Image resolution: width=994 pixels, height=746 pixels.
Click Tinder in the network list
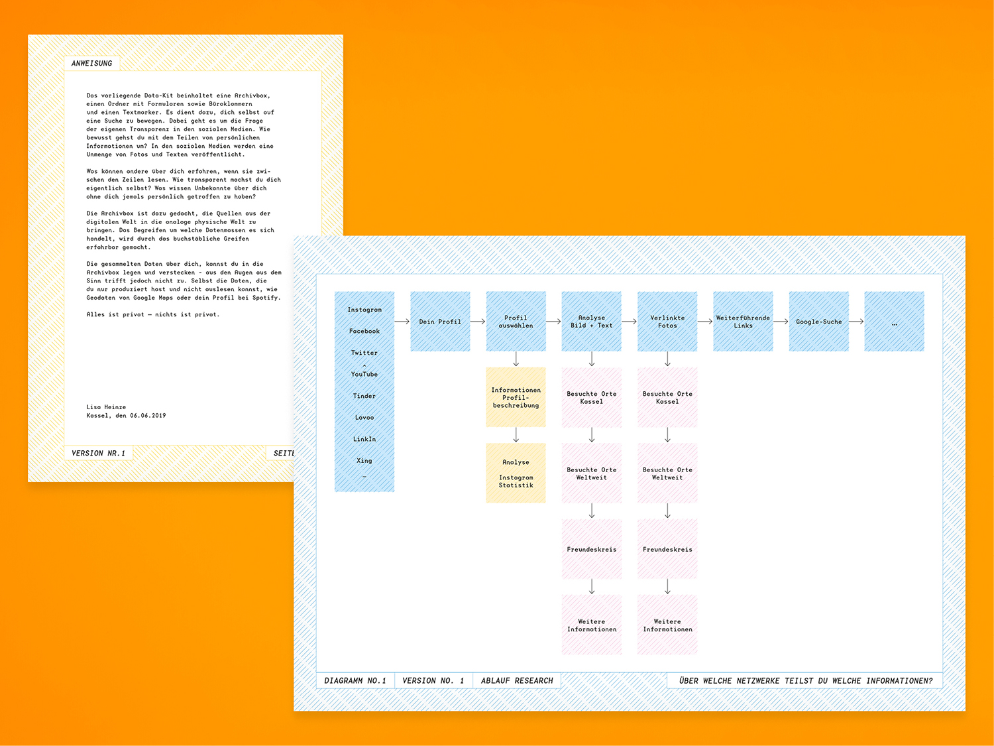coord(364,396)
